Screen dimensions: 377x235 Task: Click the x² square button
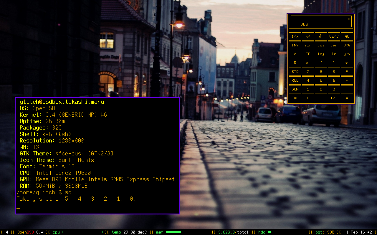(308, 36)
